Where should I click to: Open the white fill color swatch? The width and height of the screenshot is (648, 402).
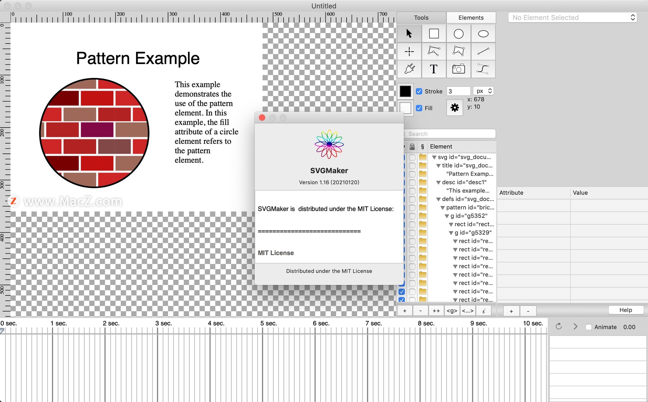coord(405,108)
